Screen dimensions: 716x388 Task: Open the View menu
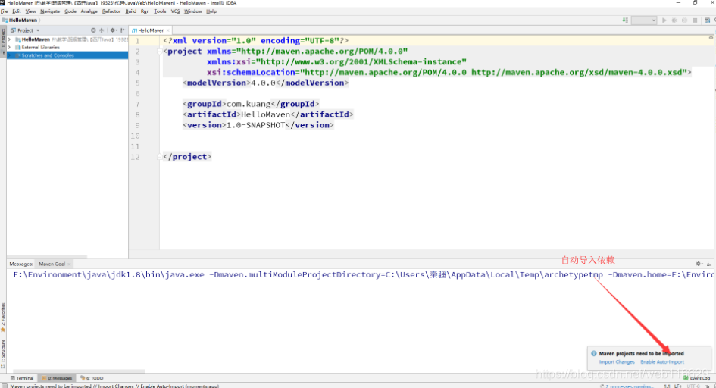click(x=30, y=11)
